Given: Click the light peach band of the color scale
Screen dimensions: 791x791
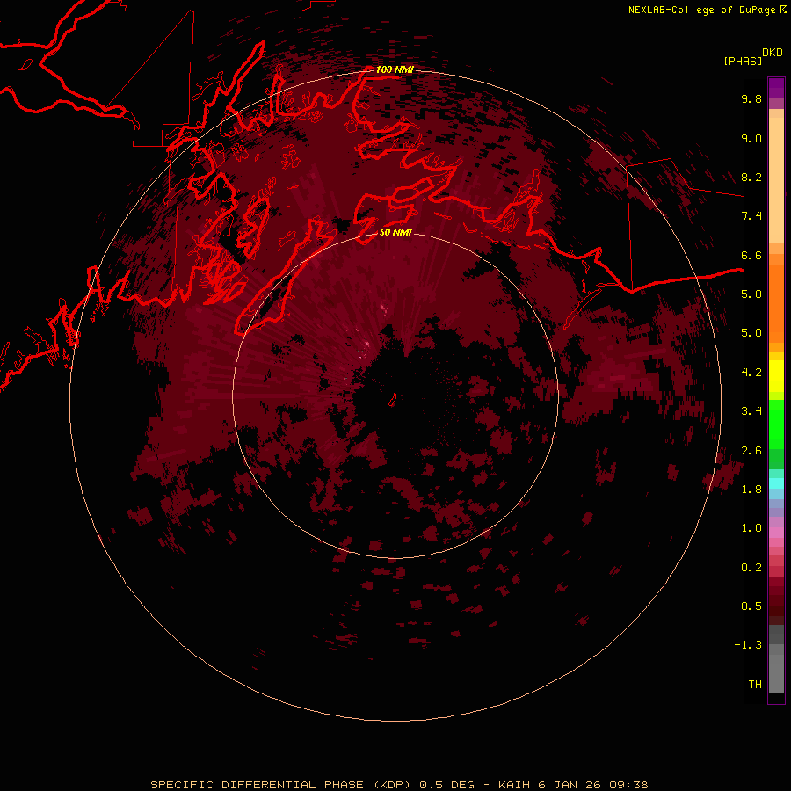Looking at the screenshot, I should [776, 180].
